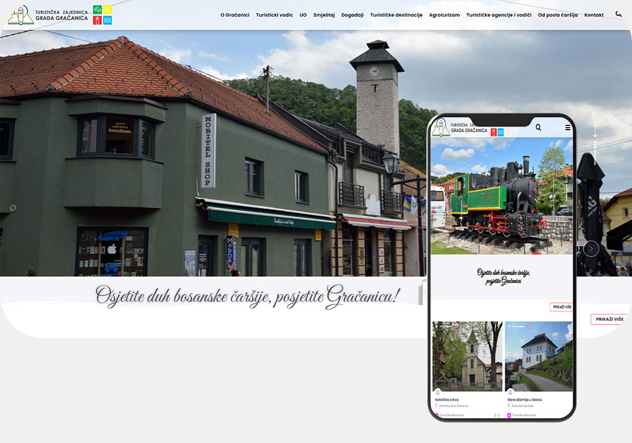The width and height of the screenshot is (632, 443).
Task: Tap the logo inside the phone mockup
Action: point(460,128)
